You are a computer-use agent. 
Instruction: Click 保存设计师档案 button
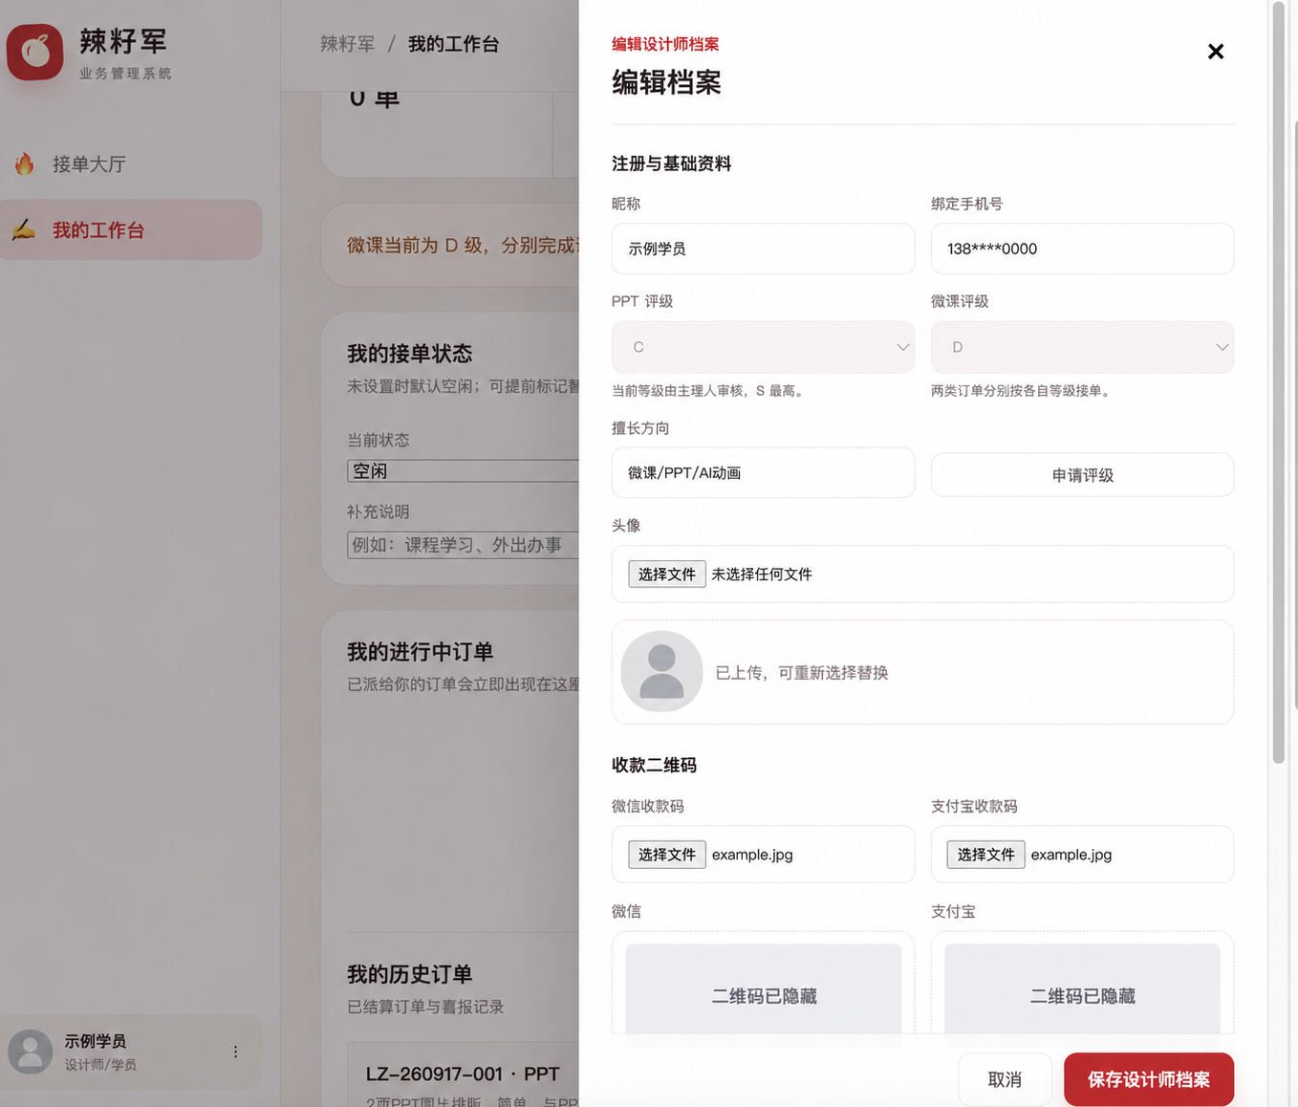pos(1149,1079)
